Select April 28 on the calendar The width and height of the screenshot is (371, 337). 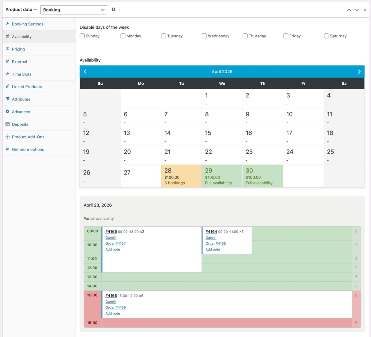pyautogui.click(x=181, y=176)
